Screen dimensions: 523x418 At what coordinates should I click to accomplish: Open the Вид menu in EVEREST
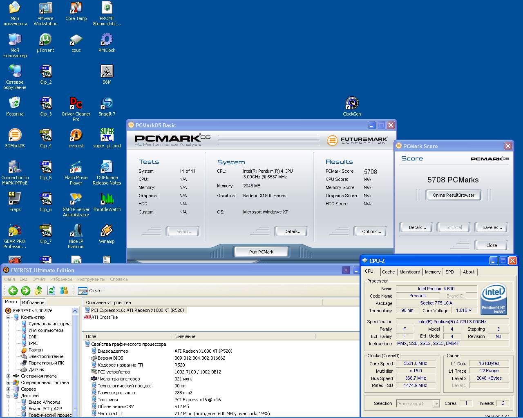click(x=24, y=279)
